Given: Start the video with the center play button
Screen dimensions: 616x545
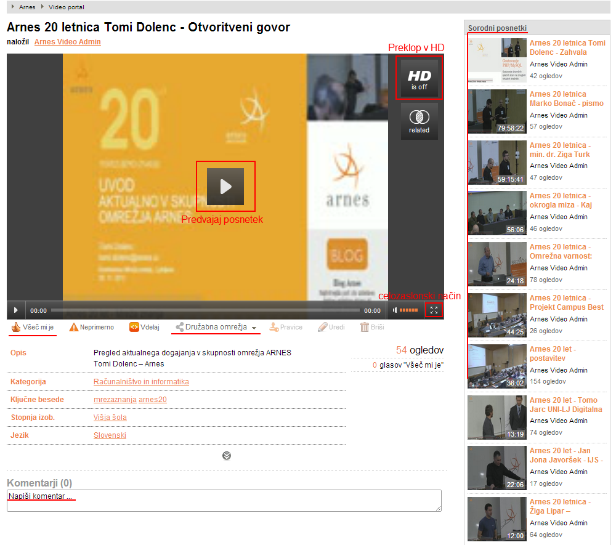Looking at the screenshot, I should click(x=225, y=187).
